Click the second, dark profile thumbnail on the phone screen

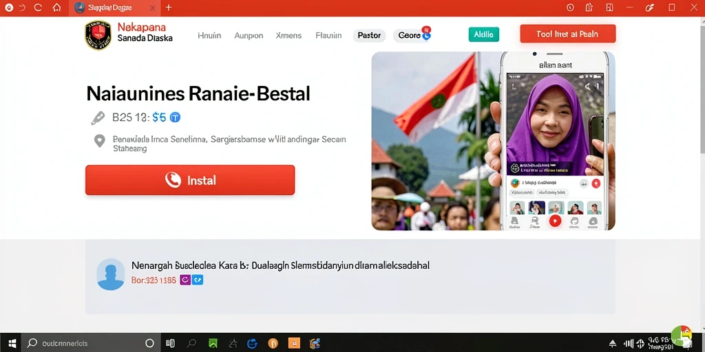click(x=536, y=208)
